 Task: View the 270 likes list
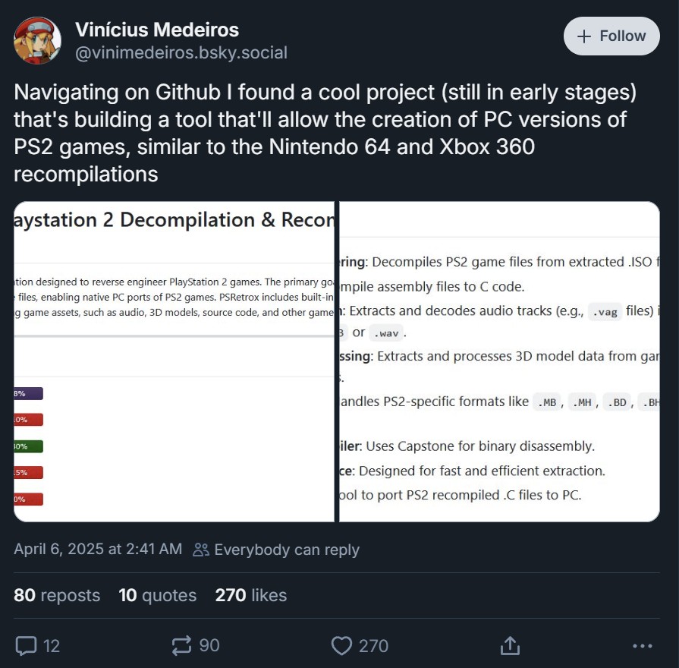(250, 595)
